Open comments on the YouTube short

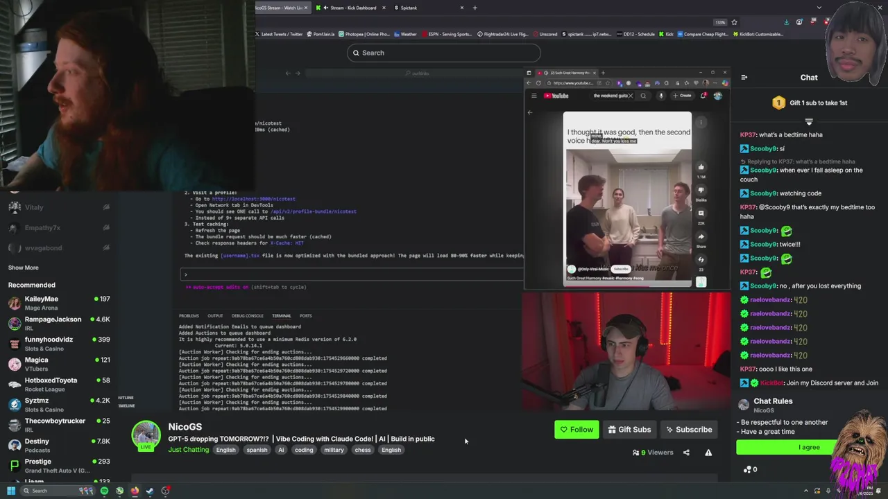(x=701, y=213)
